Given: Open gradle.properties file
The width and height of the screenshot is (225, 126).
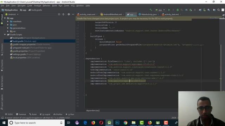Looking at the screenshot, I should tap(27, 51).
